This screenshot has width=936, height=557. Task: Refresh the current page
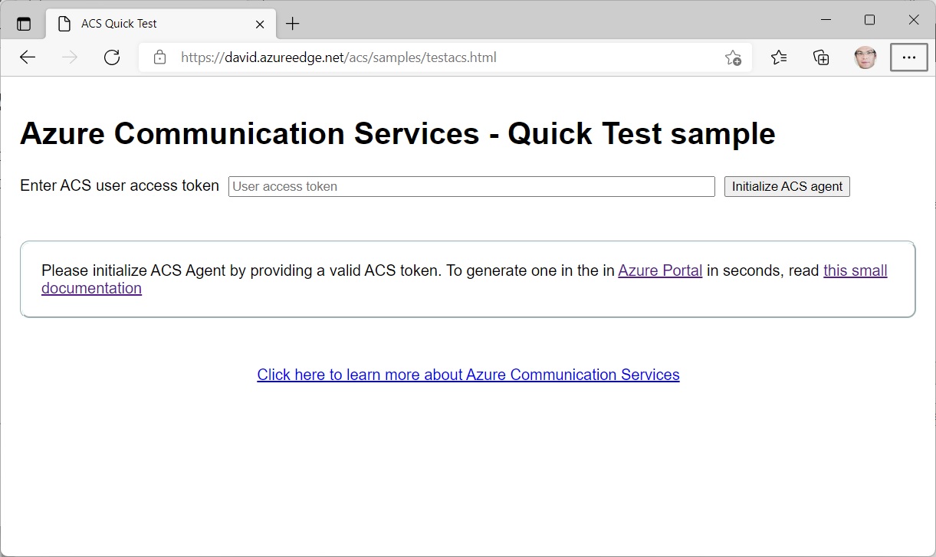[112, 57]
